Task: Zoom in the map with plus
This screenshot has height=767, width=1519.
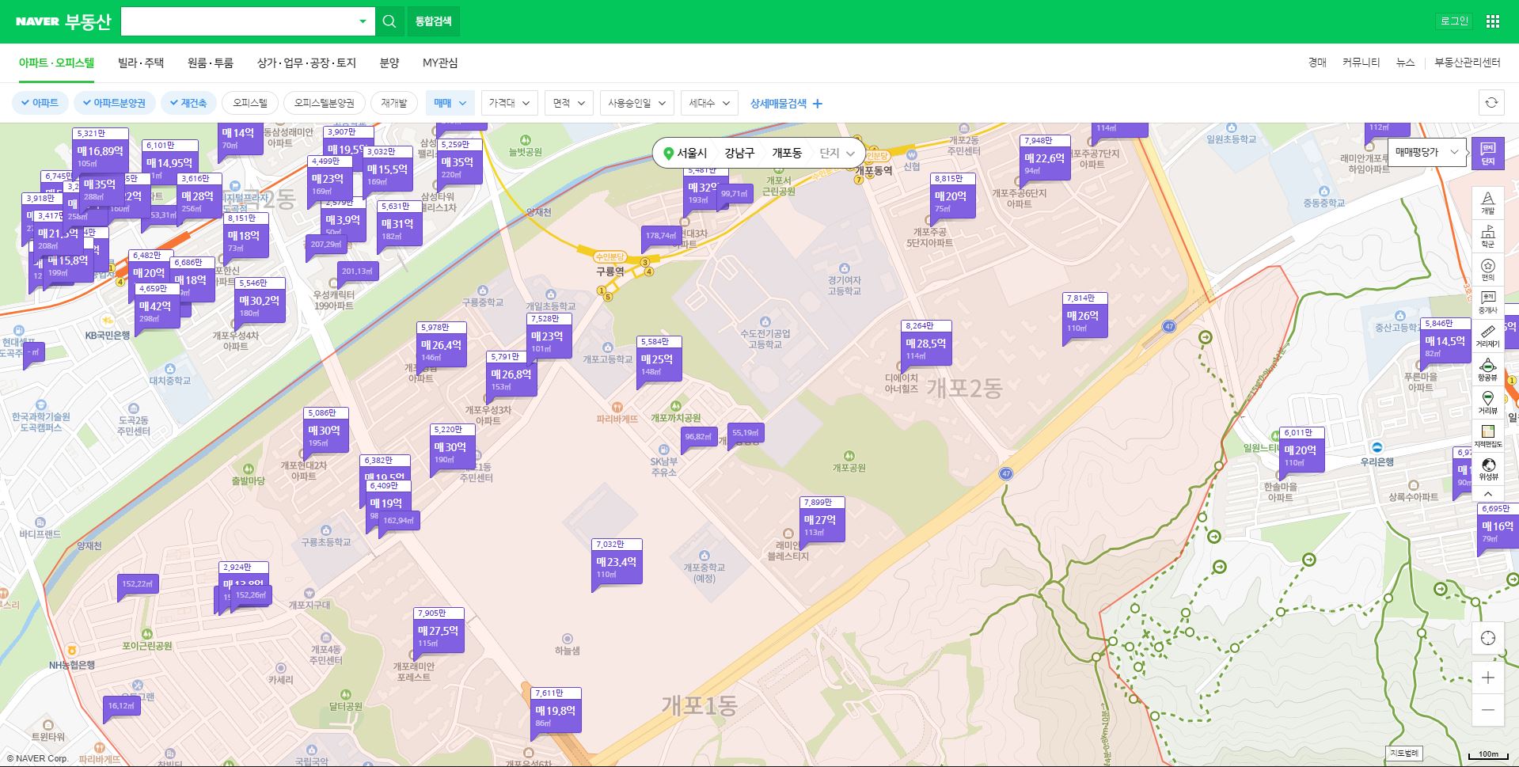Action: (x=1488, y=678)
